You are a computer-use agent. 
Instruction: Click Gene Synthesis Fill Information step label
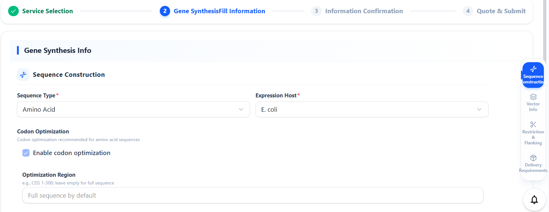(x=219, y=11)
